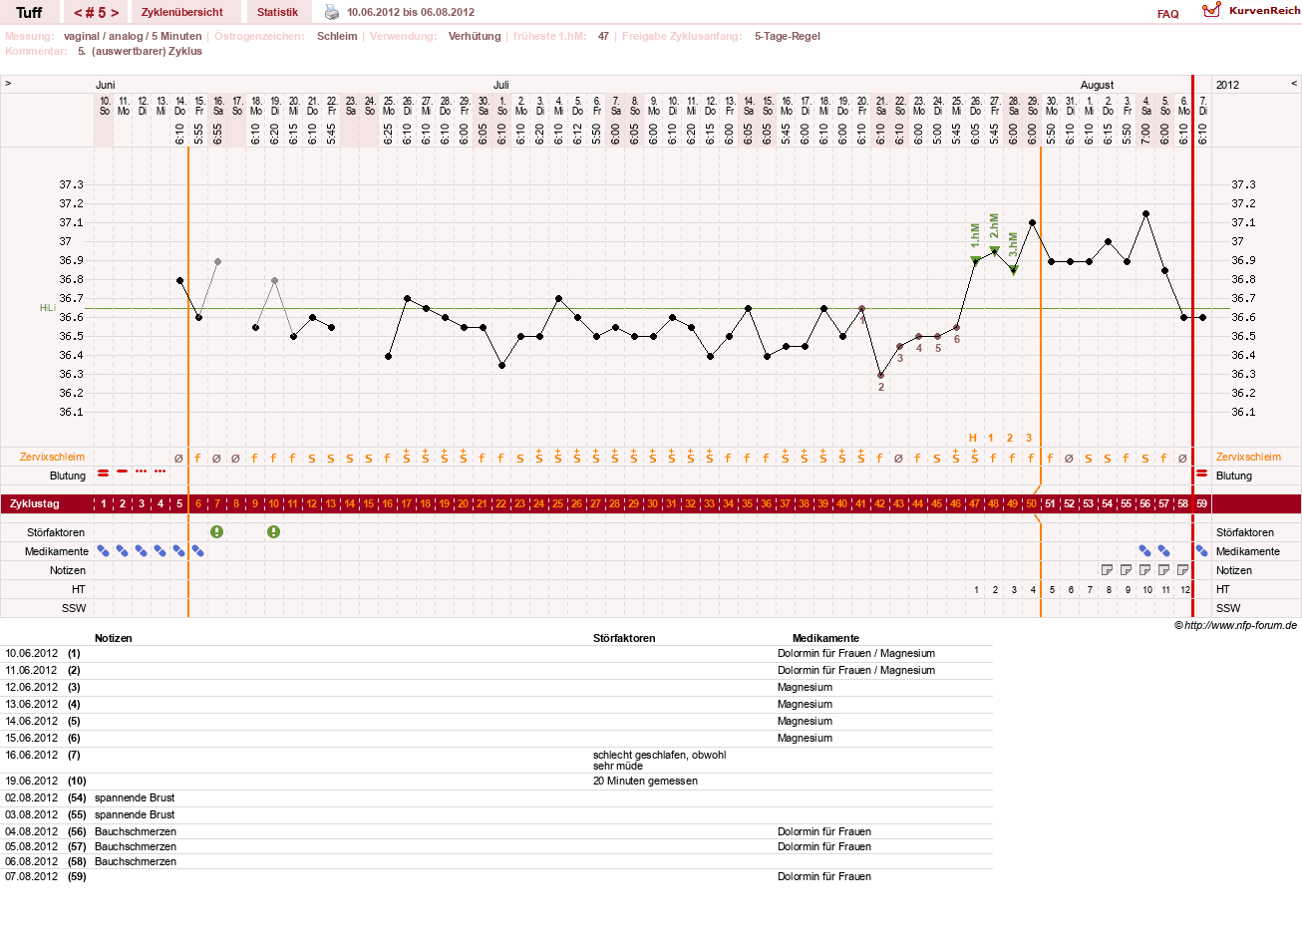Open the Notizen note icon on cycle day 58

[x=1182, y=570]
